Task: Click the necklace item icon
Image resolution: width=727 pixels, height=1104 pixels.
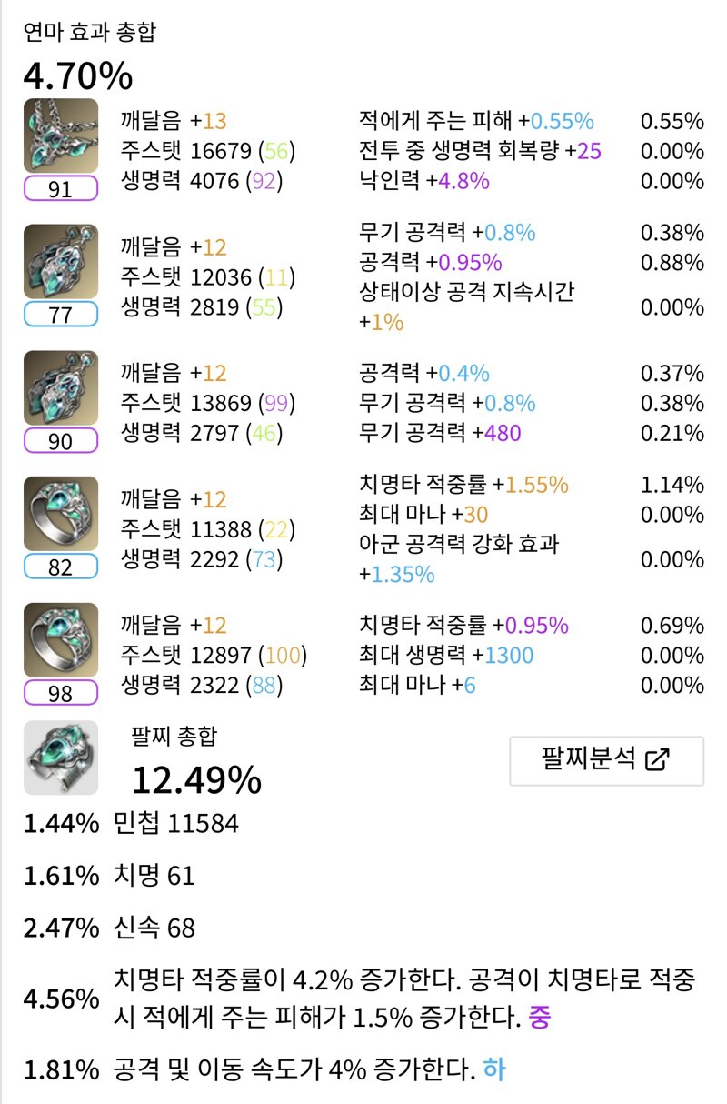Action: click(x=61, y=136)
